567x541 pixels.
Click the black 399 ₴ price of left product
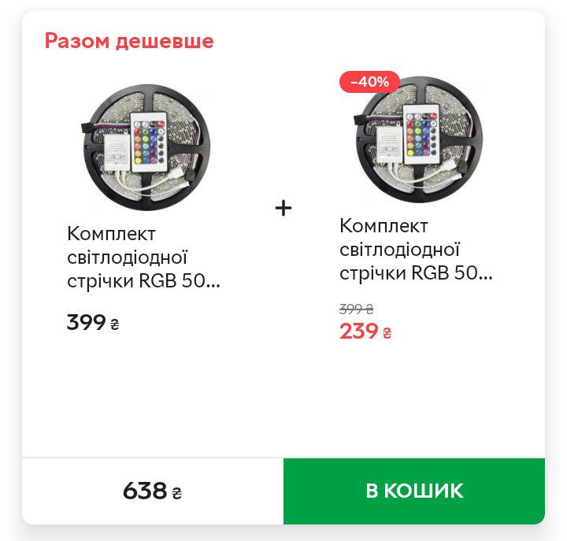tap(93, 322)
